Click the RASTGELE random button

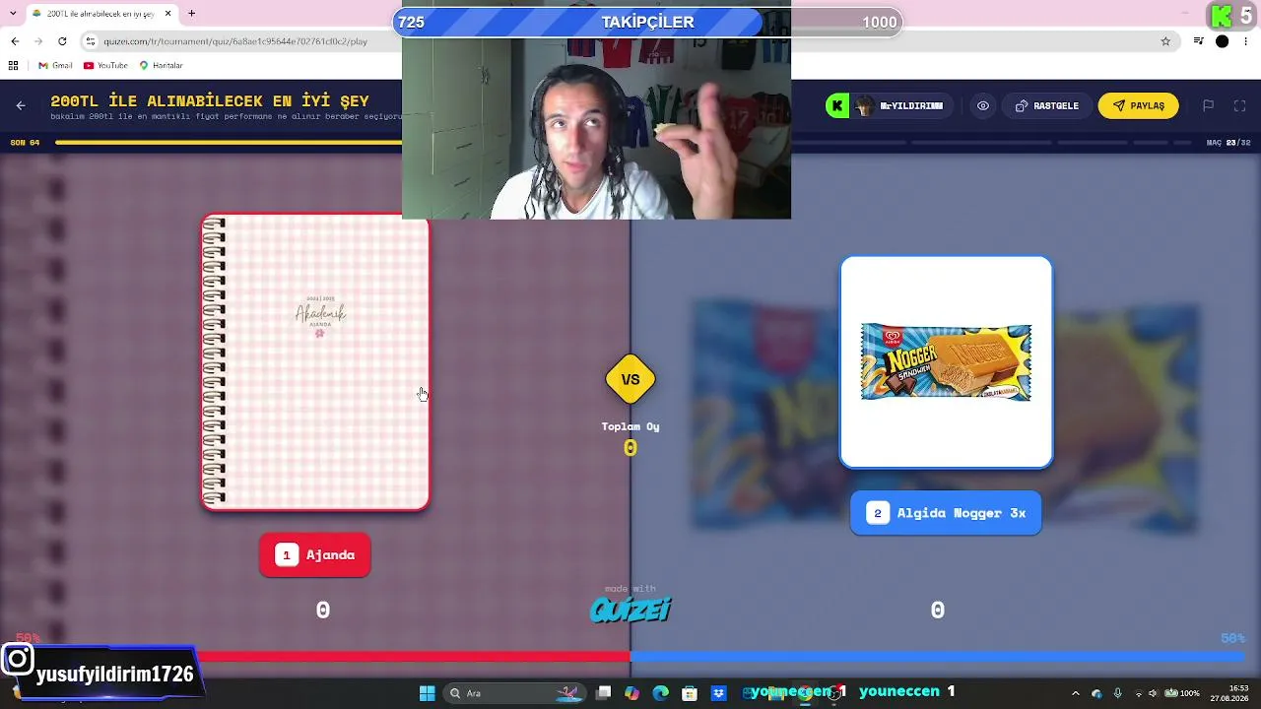coord(1047,105)
